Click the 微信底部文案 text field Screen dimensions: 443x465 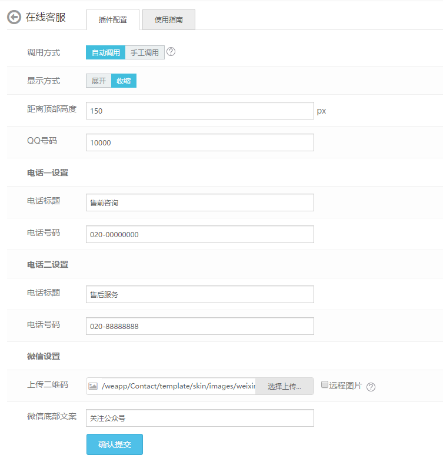199,418
